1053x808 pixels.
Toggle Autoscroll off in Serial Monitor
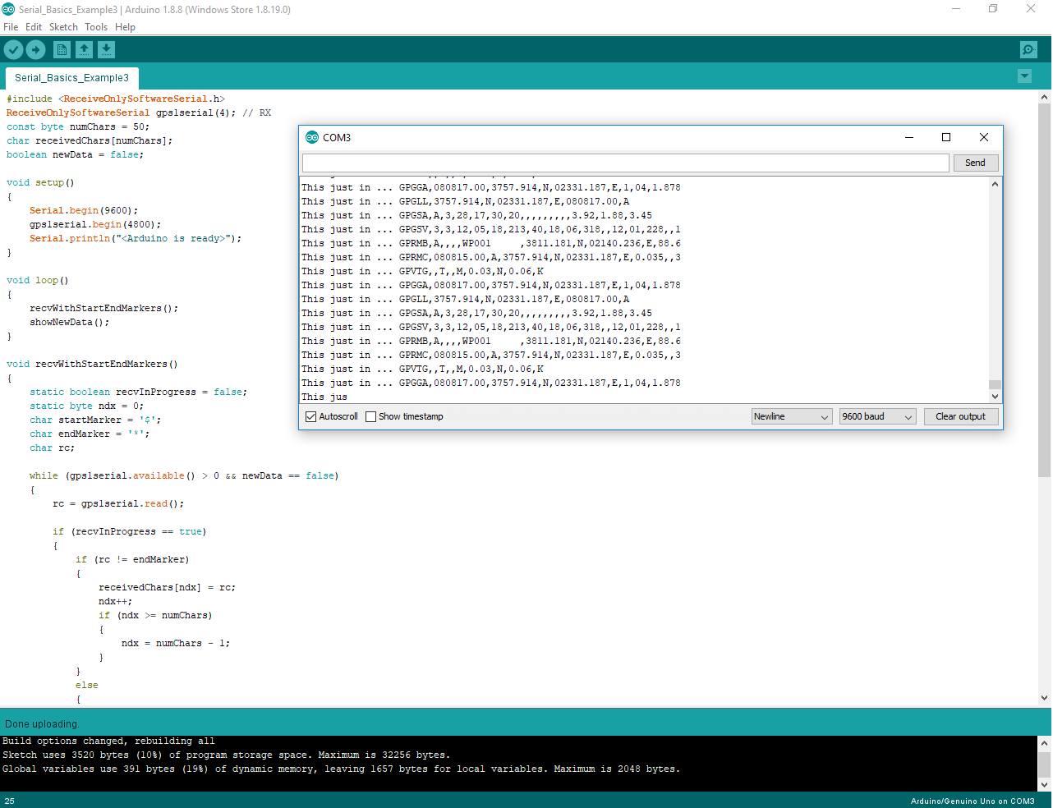(x=310, y=415)
